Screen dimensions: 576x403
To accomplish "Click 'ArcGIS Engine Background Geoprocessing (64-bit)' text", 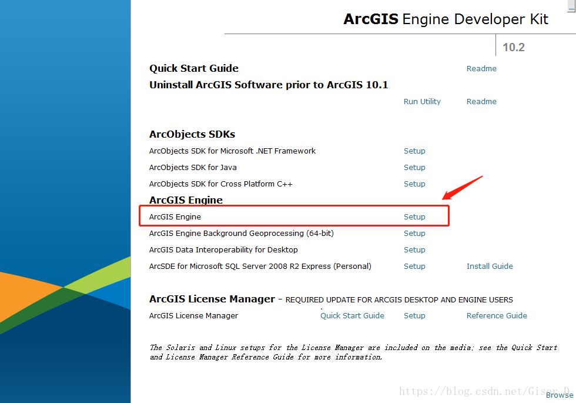I will click(x=242, y=234).
